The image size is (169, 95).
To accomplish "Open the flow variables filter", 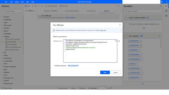I will click(159, 36).
